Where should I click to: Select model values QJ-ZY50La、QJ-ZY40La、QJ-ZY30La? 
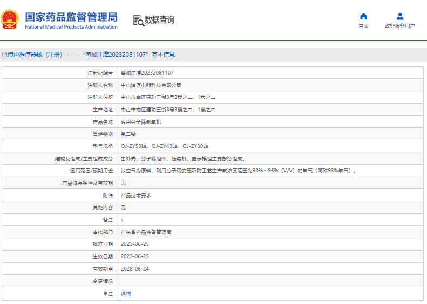[x=165, y=146]
